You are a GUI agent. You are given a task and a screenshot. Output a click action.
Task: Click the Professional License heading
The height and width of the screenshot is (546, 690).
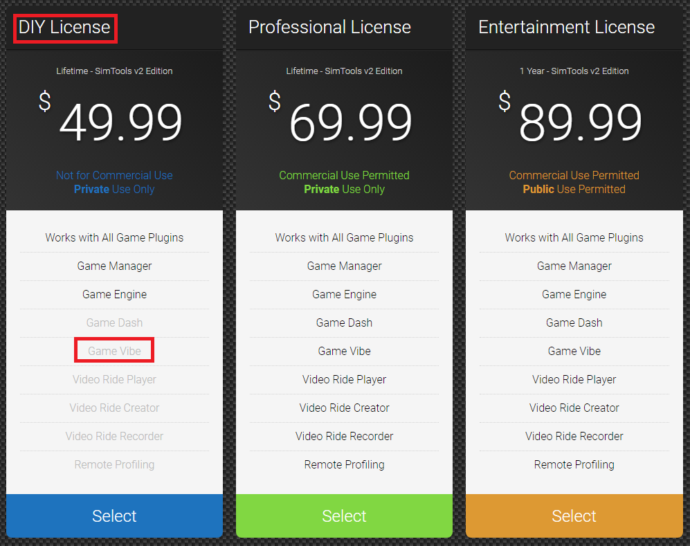pyautogui.click(x=329, y=27)
